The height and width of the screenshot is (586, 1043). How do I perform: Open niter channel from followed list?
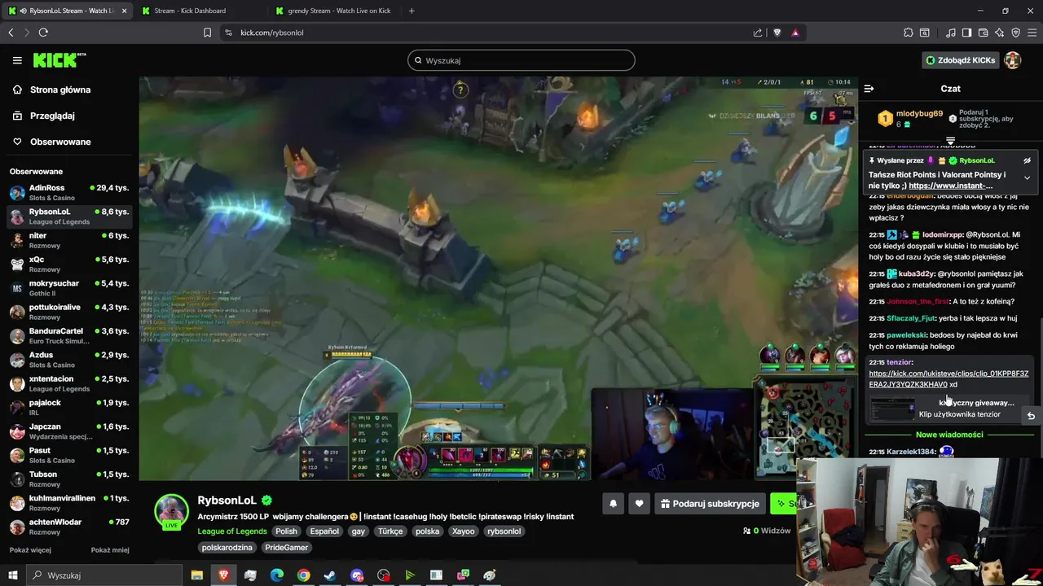pyautogui.click(x=68, y=240)
